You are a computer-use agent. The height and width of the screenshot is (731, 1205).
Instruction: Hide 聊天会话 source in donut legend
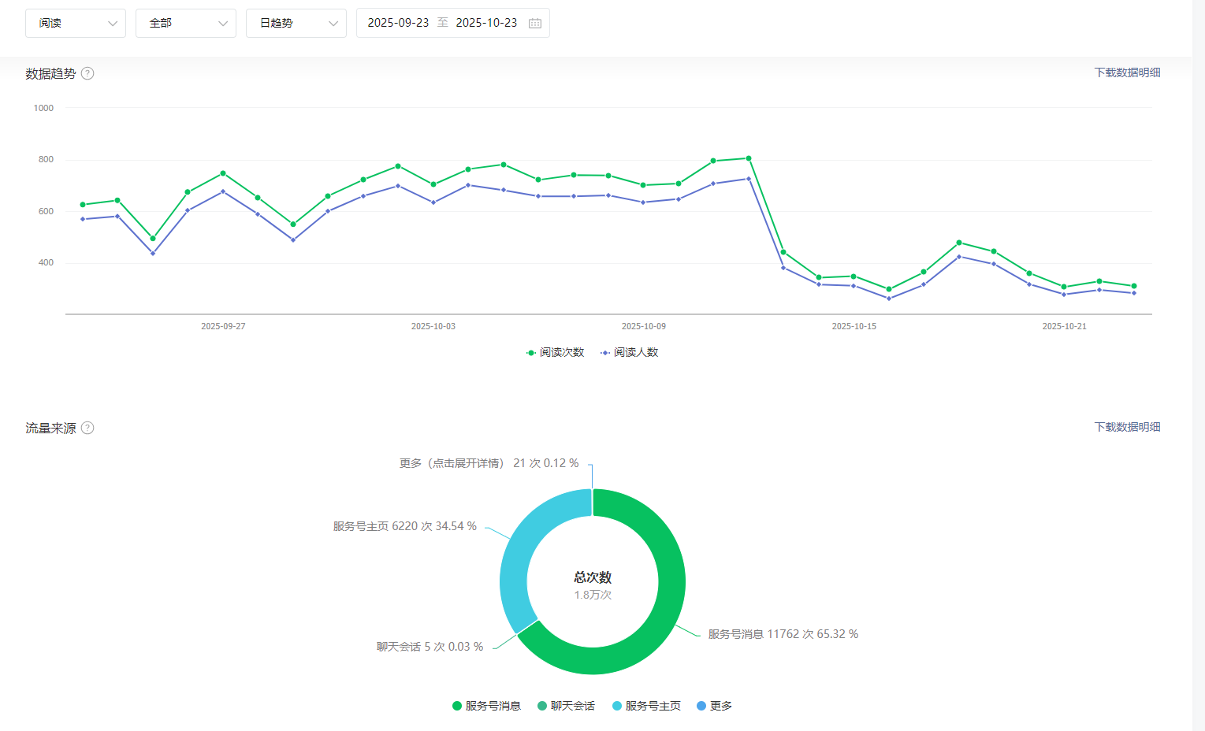coord(566,706)
